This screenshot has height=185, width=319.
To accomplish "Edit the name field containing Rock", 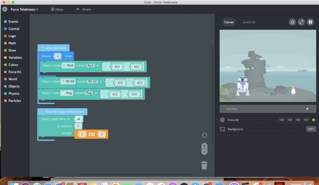I will (x=91, y=65).
